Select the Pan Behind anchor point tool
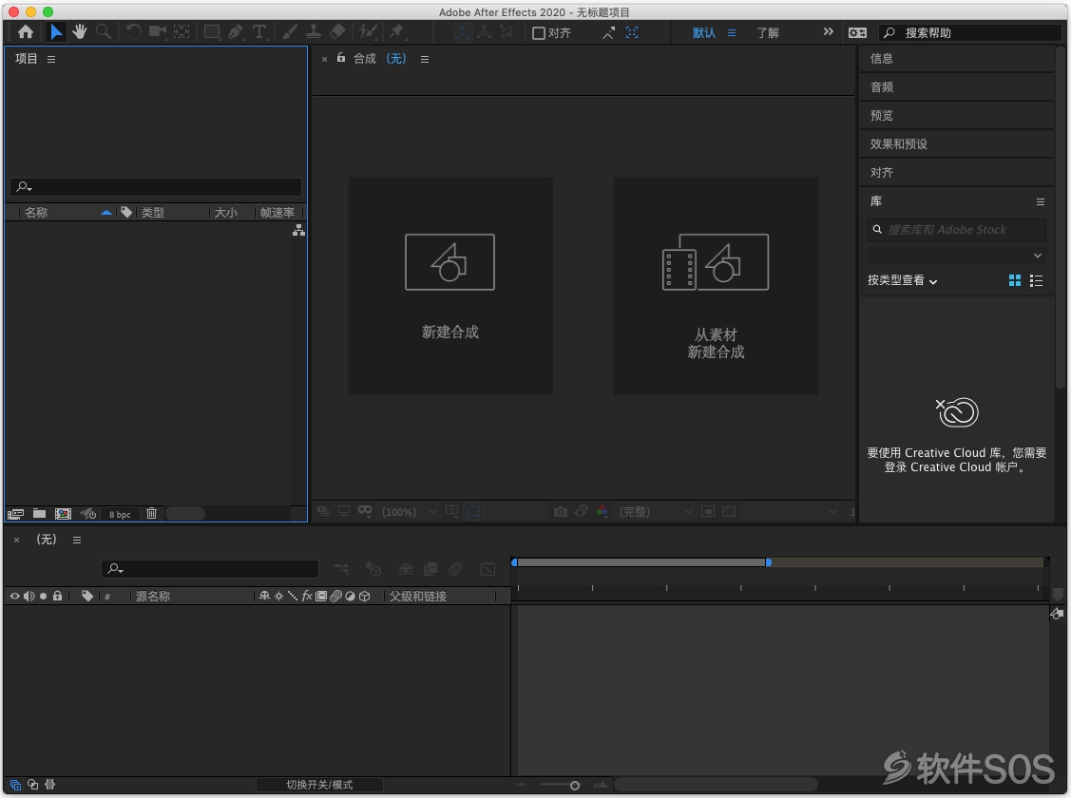The image size is (1071, 798). (x=181, y=32)
